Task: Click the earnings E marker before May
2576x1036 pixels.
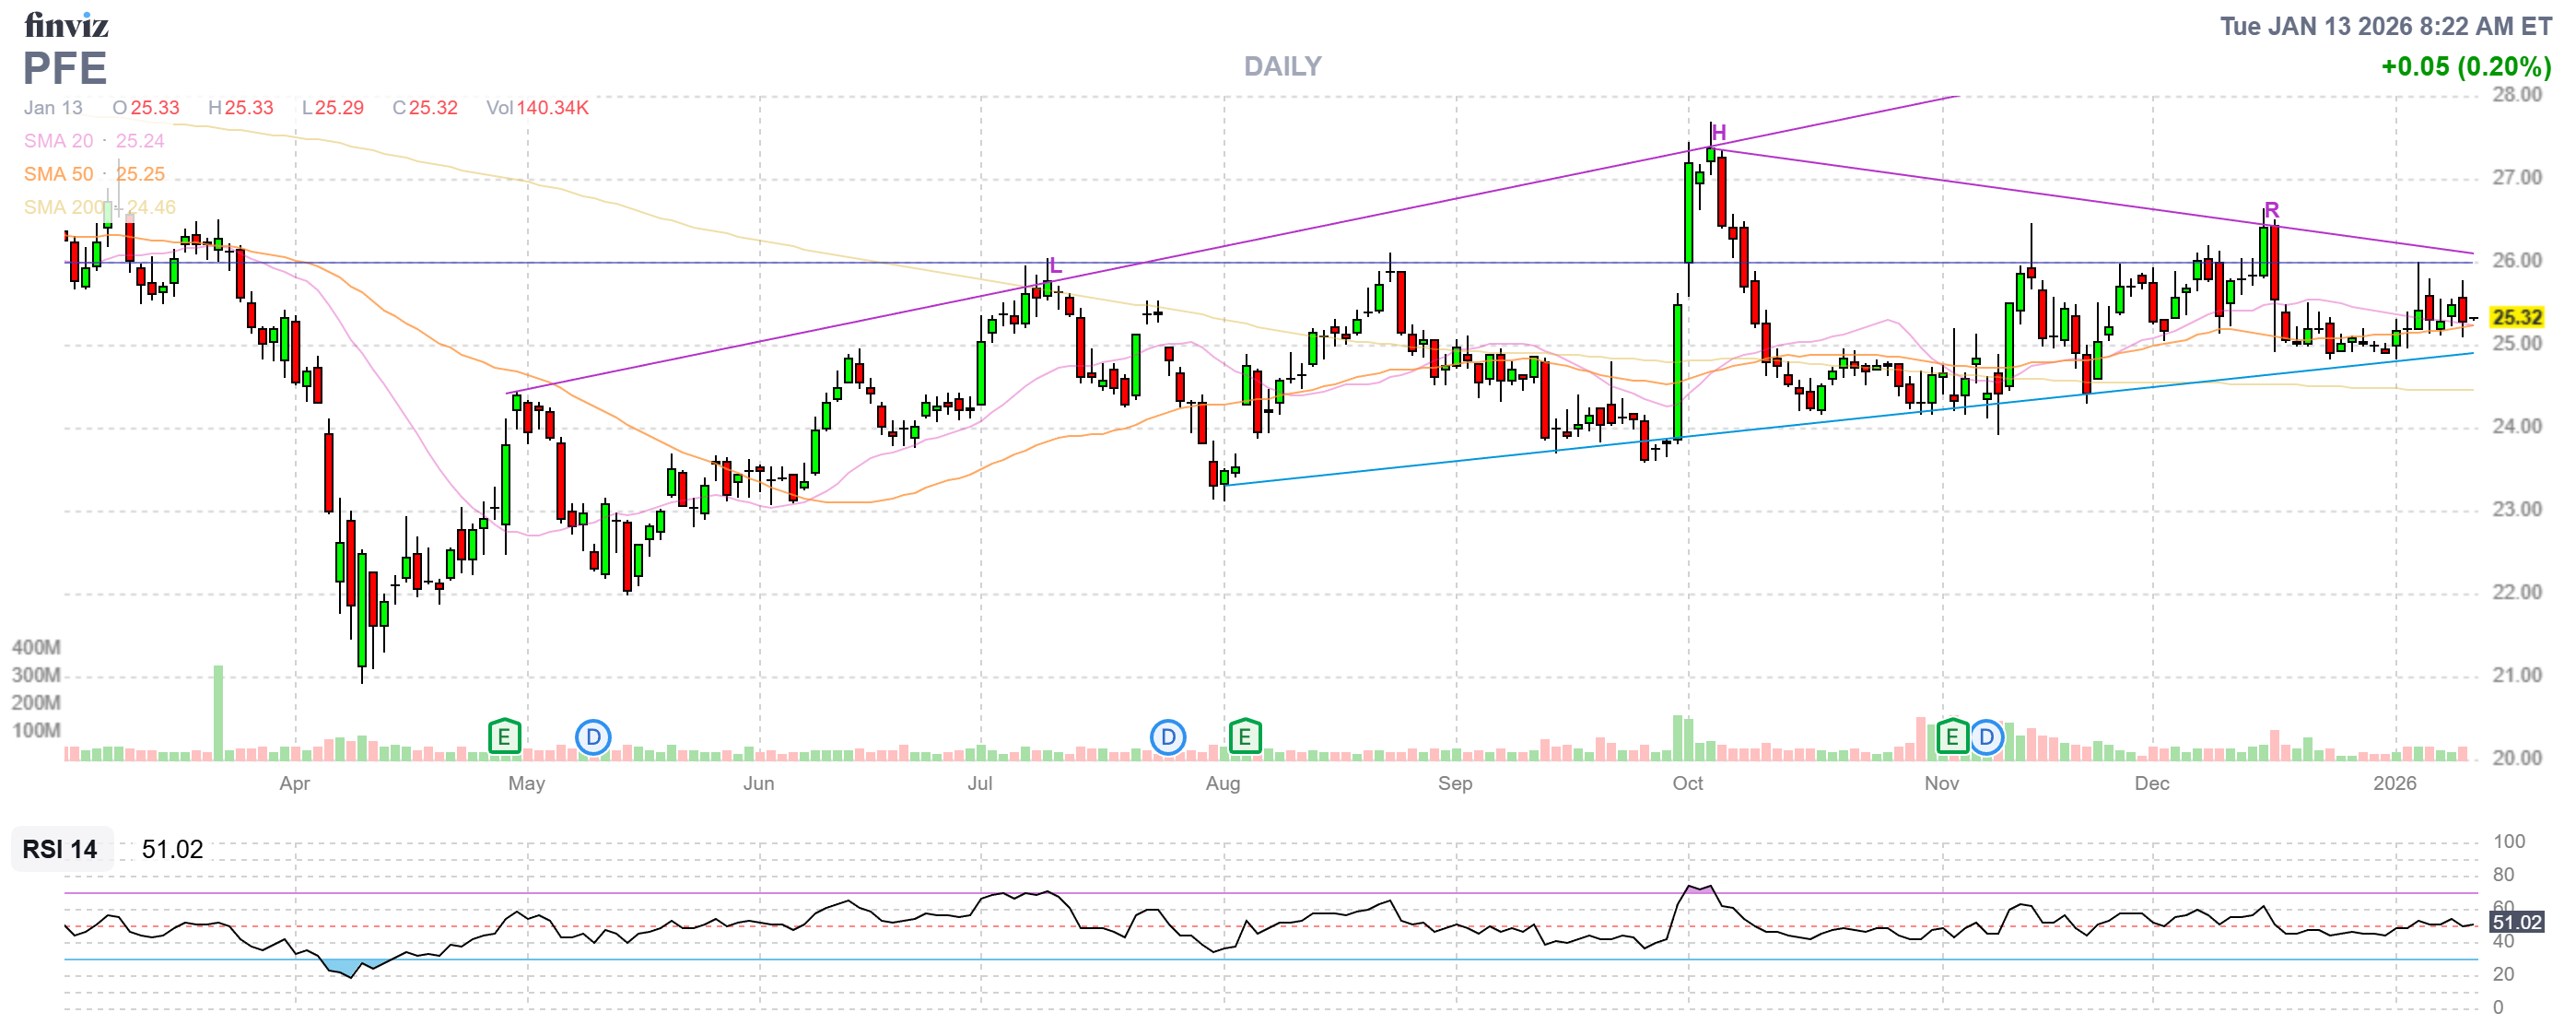Action: pos(504,738)
